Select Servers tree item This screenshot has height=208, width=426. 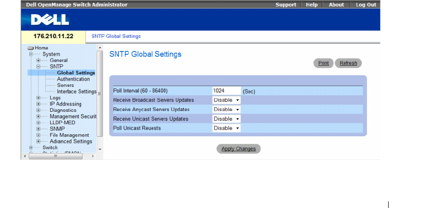tap(65, 85)
